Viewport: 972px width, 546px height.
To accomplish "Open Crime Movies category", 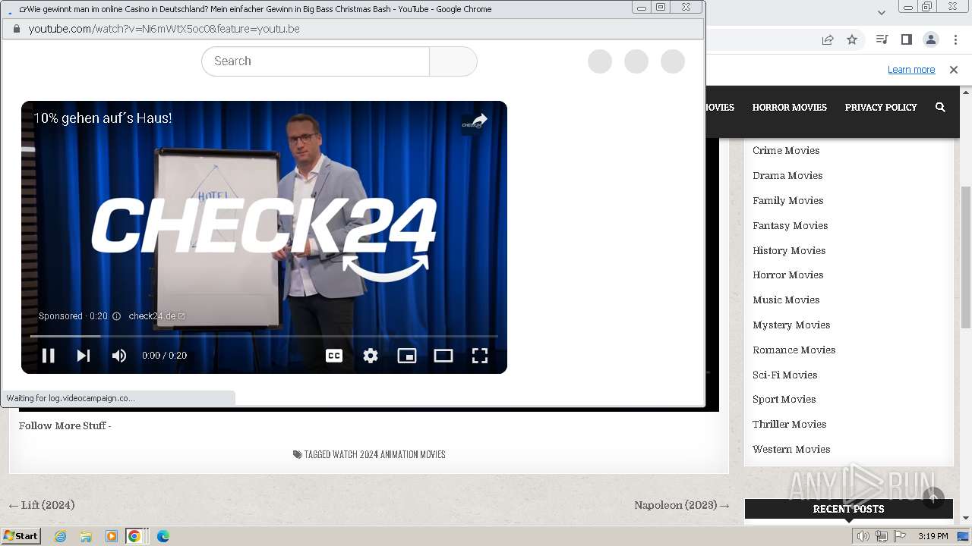I will [x=786, y=151].
